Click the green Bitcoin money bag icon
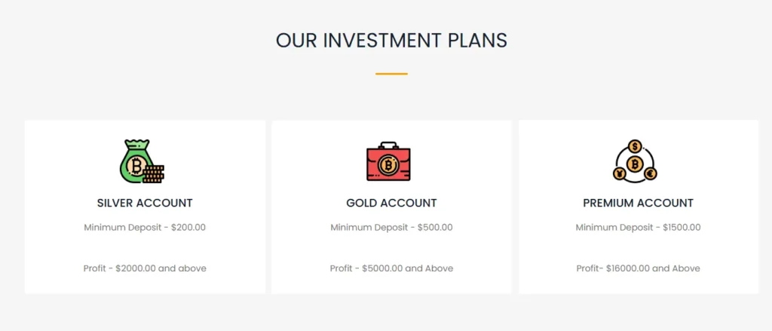 (x=136, y=161)
